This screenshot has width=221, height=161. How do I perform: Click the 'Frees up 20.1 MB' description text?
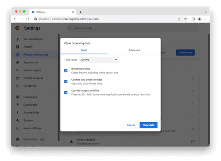(x=111, y=94)
